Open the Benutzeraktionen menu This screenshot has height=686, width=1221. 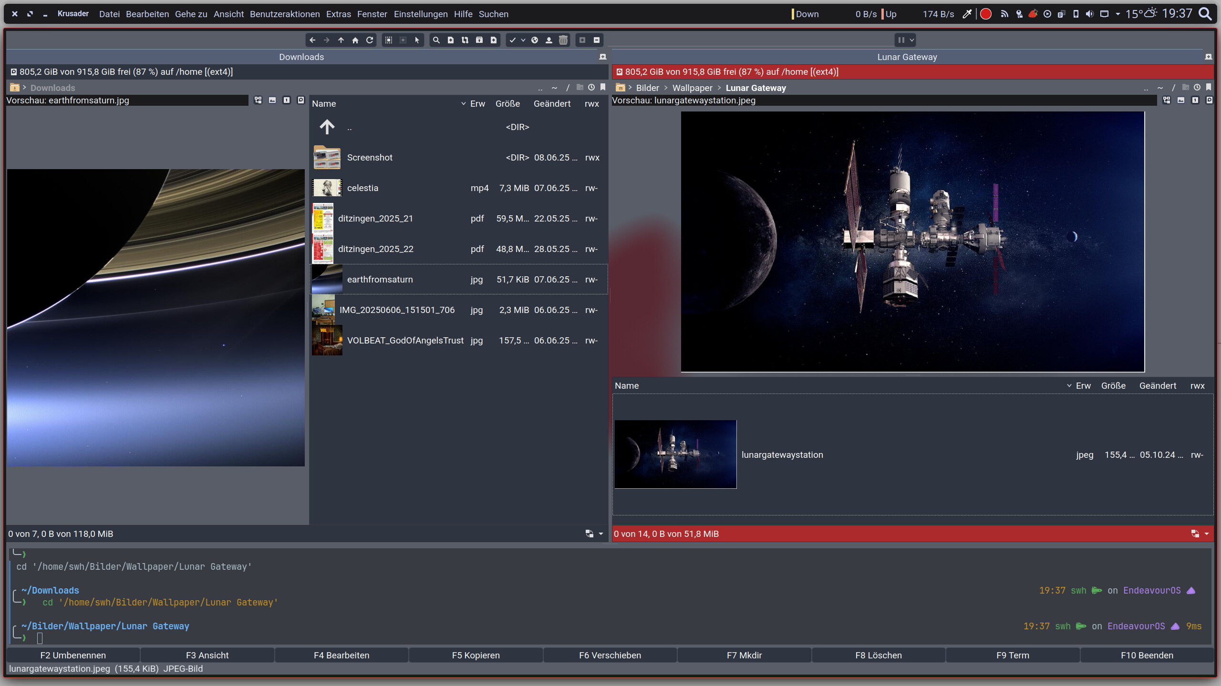coord(285,14)
